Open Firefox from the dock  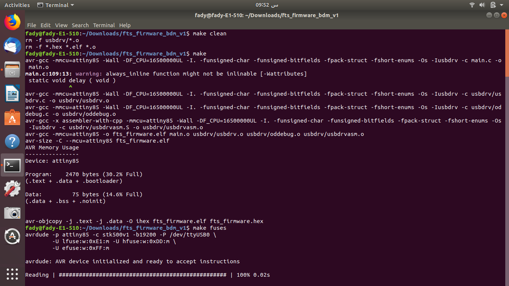pos(12,22)
